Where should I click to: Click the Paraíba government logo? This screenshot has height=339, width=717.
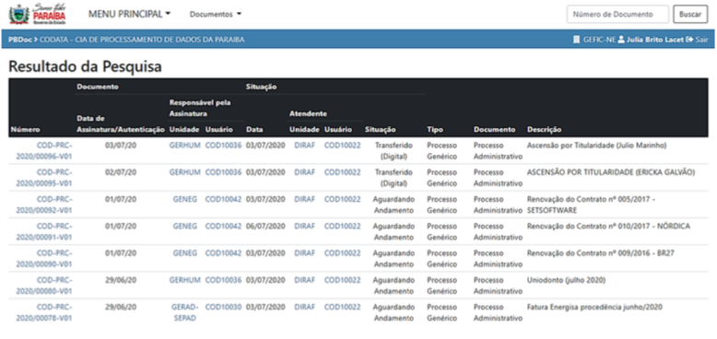pyautogui.click(x=38, y=14)
